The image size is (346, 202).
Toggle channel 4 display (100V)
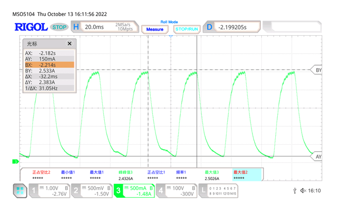click(177, 191)
